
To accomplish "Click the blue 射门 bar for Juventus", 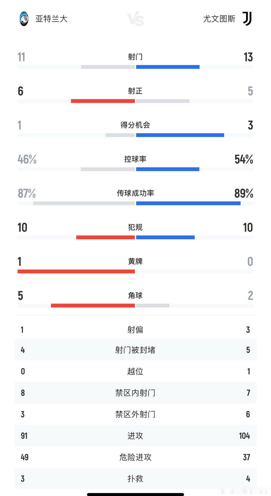I will tap(168, 67).
